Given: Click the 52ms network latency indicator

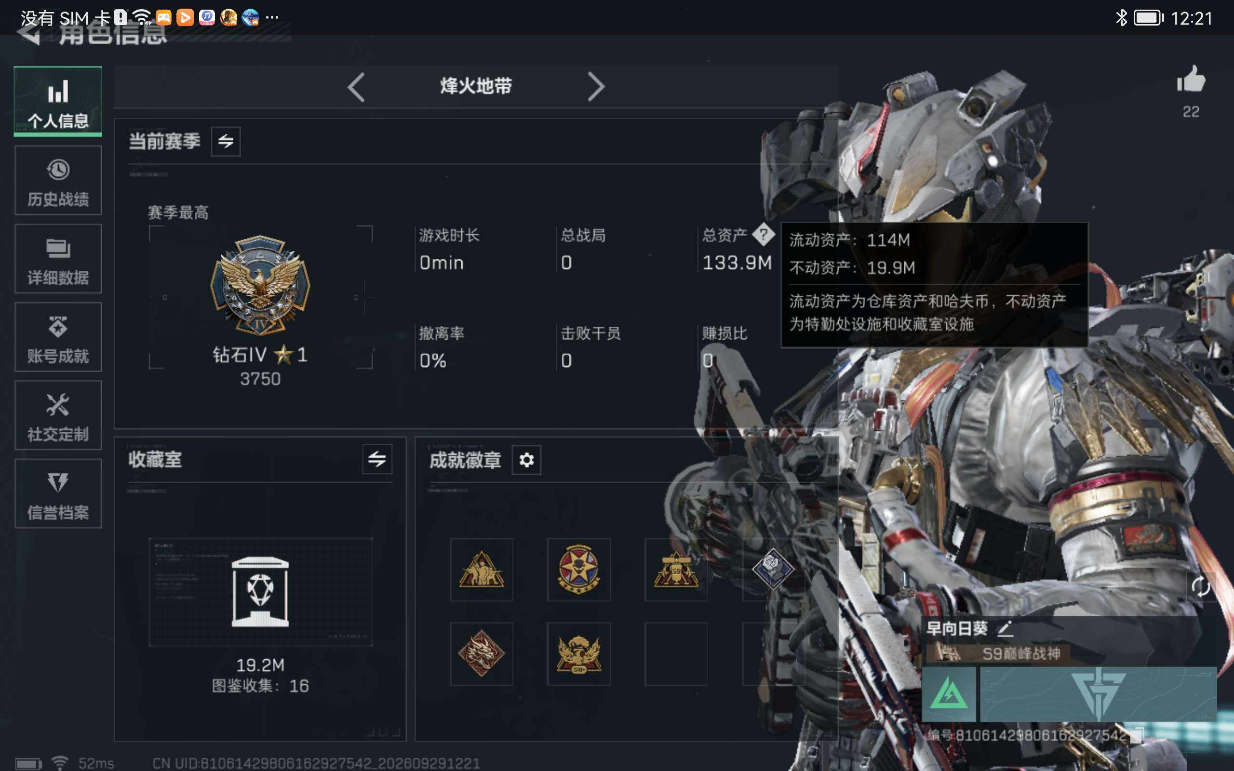Looking at the screenshot, I should pos(96,763).
